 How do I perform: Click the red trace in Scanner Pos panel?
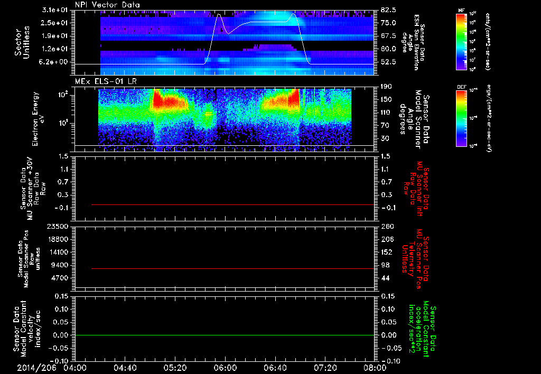pyautogui.click(x=232, y=268)
